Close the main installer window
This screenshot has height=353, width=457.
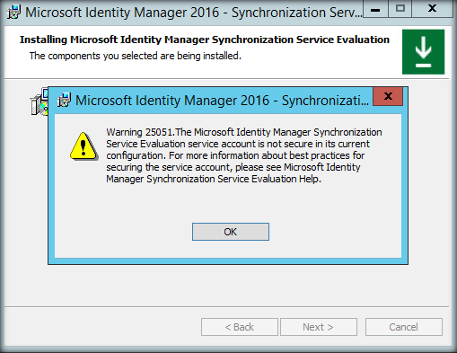click(432, 9)
